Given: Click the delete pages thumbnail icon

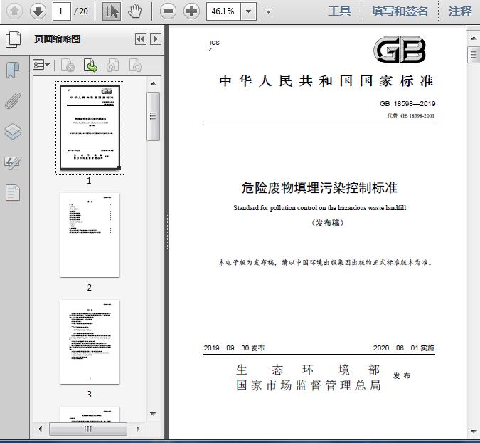Looking at the screenshot, I should tap(68, 66).
